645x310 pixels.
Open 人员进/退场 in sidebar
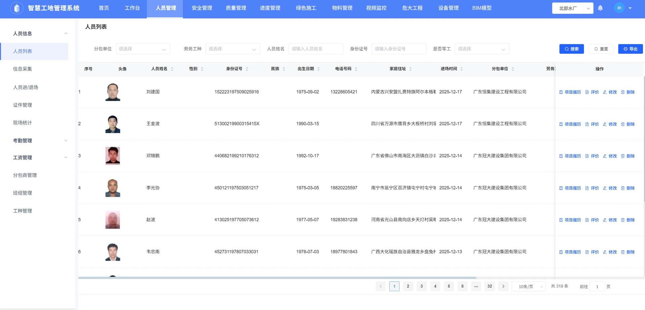(26, 87)
